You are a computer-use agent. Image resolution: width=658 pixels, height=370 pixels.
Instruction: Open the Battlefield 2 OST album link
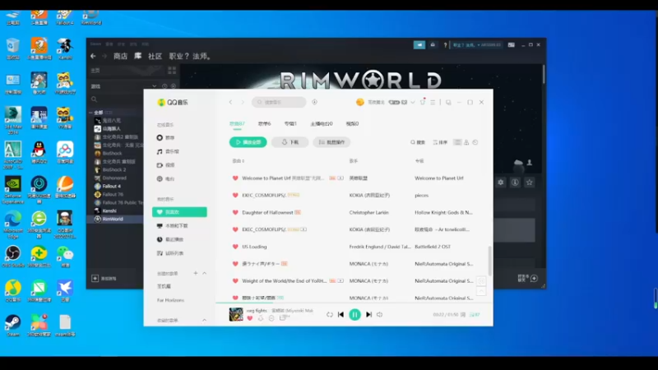coord(433,247)
